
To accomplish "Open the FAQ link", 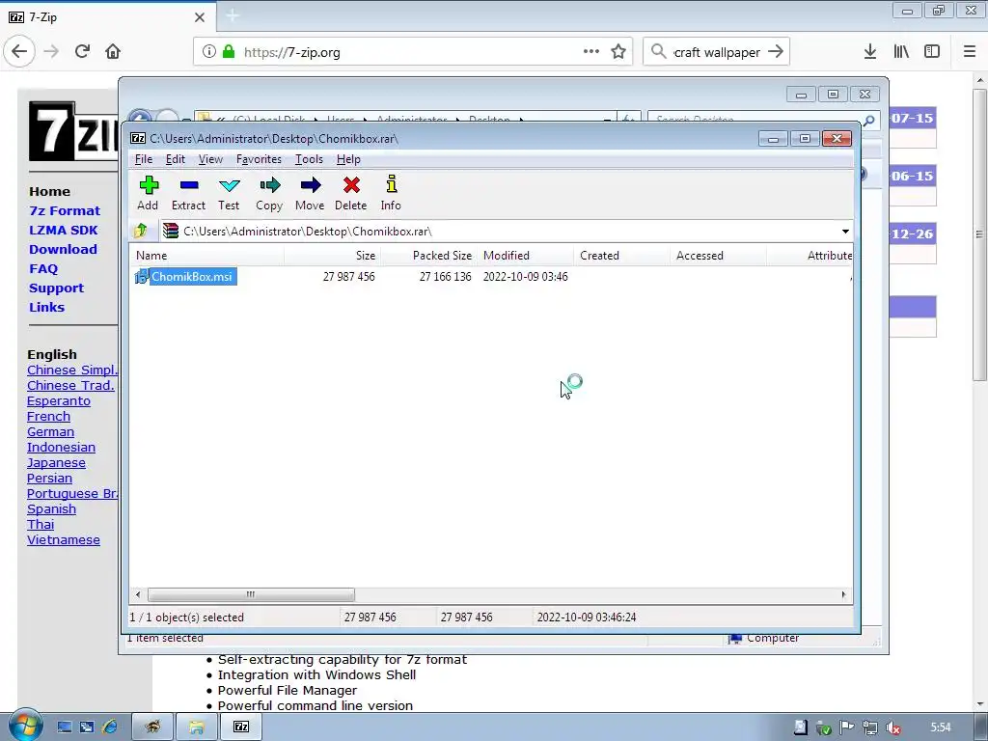I will (x=43, y=269).
